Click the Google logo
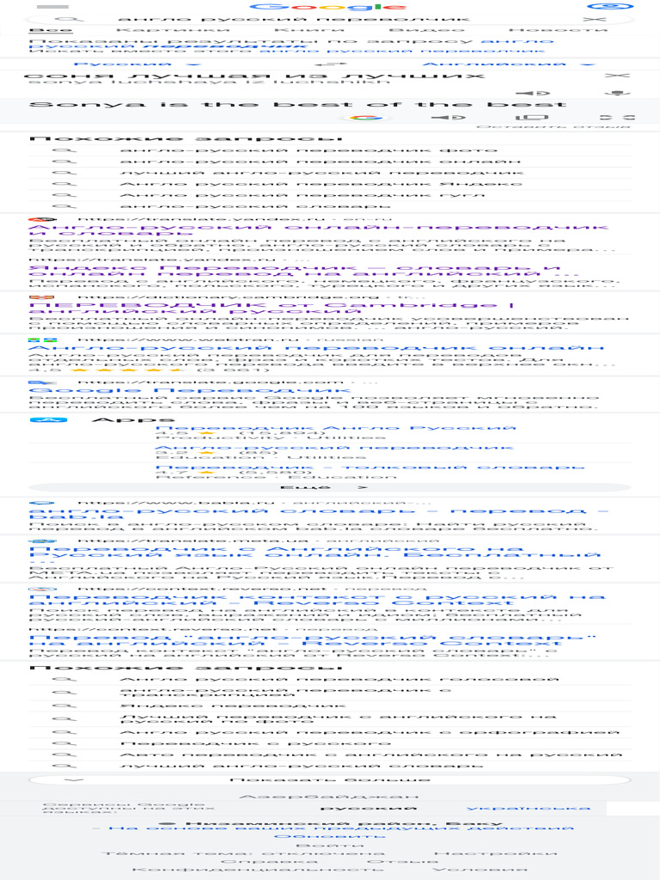Screen dimensions: 660x880 pyautogui.click(x=328, y=7)
